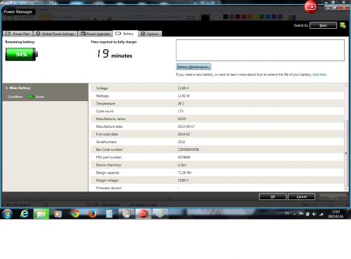Click the Cancel button
Viewport: 351px width, 259px height.
301,197
